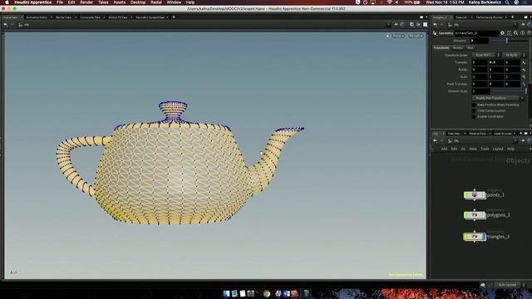
Task: Open the rotation order Rx Ry Rz dropdown
Action: [514, 55]
